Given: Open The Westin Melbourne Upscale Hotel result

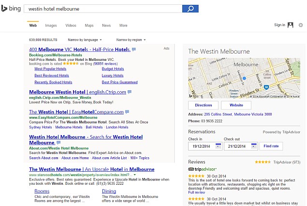Looking at the screenshot, I should point(92,169).
